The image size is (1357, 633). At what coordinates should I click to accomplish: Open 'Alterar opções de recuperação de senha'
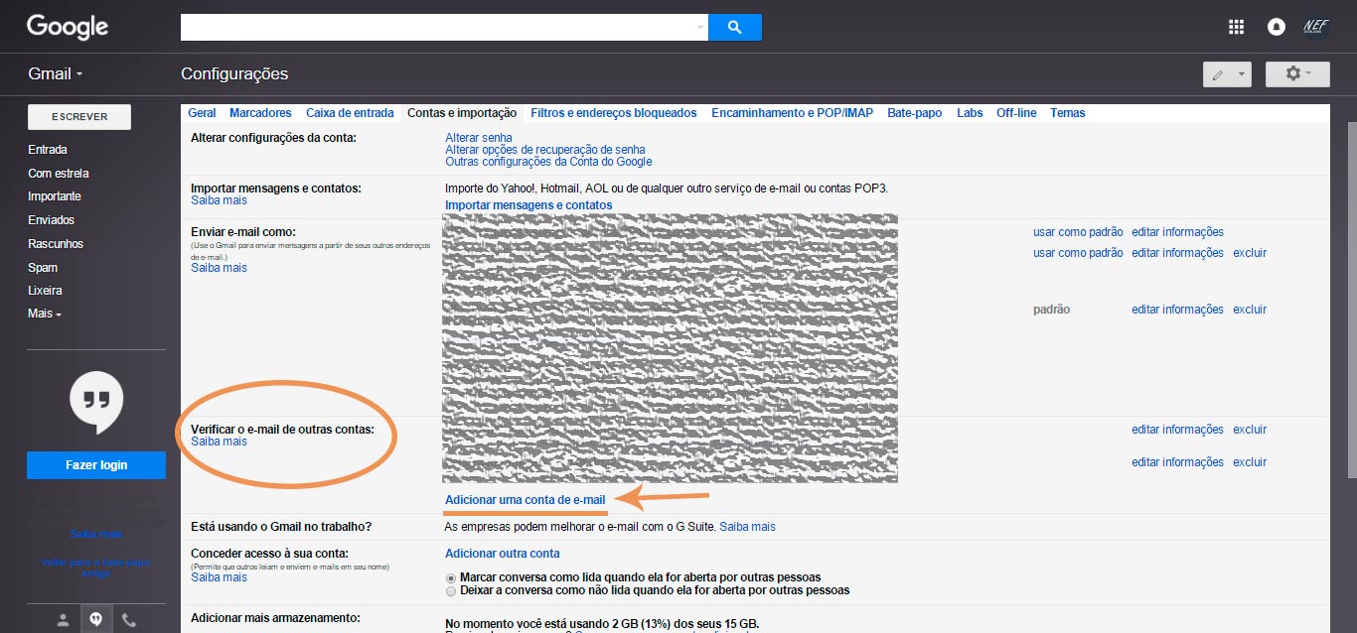point(543,150)
